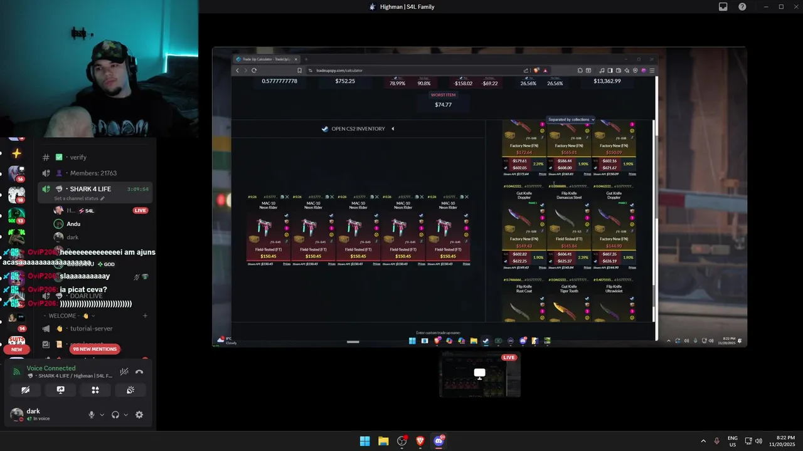The height and width of the screenshot is (451, 803).
Task: Open the soundboard icon
Action: (x=130, y=390)
